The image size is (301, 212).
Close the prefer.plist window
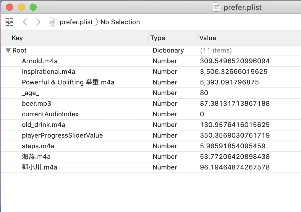(x=9, y=7)
